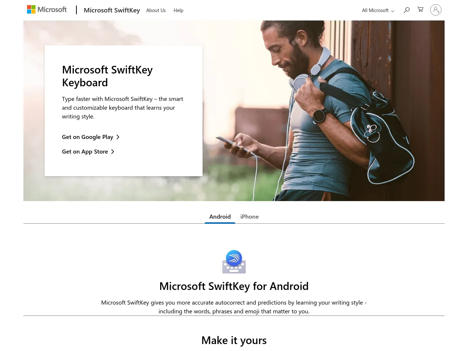Click the Microsoft logo
Image resolution: width=468 pixels, height=351 pixels.
coord(47,10)
